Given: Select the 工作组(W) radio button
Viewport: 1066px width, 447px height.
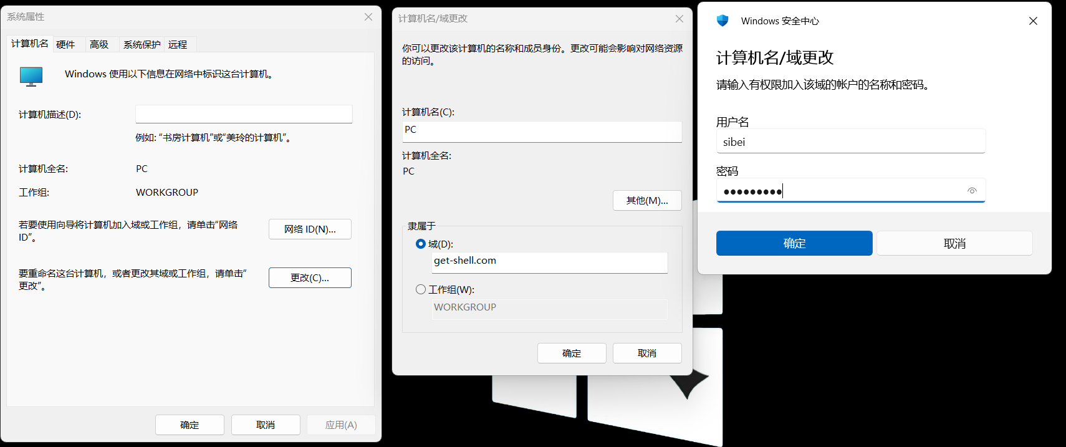Looking at the screenshot, I should (x=421, y=289).
